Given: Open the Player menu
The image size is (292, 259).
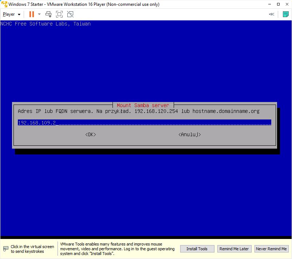Looking at the screenshot, I should coord(11,14).
